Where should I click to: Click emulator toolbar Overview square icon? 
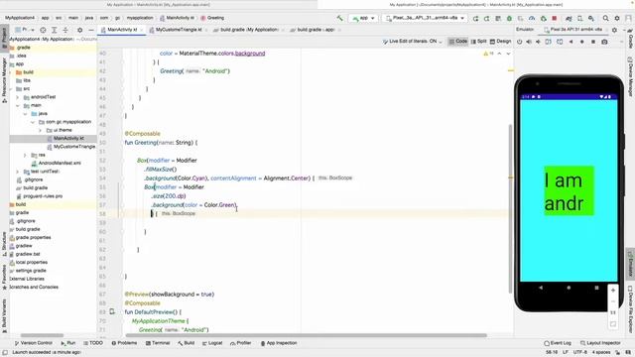click(x=593, y=42)
